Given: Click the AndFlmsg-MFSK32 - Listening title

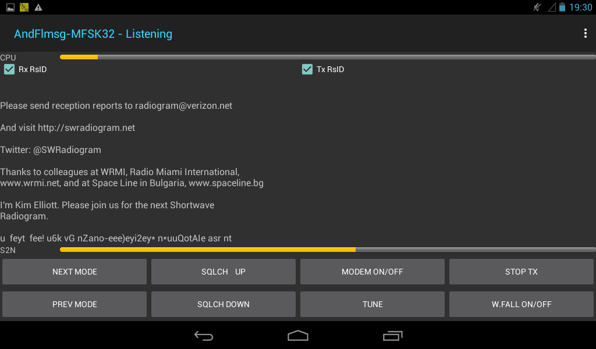Looking at the screenshot, I should pos(93,34).
